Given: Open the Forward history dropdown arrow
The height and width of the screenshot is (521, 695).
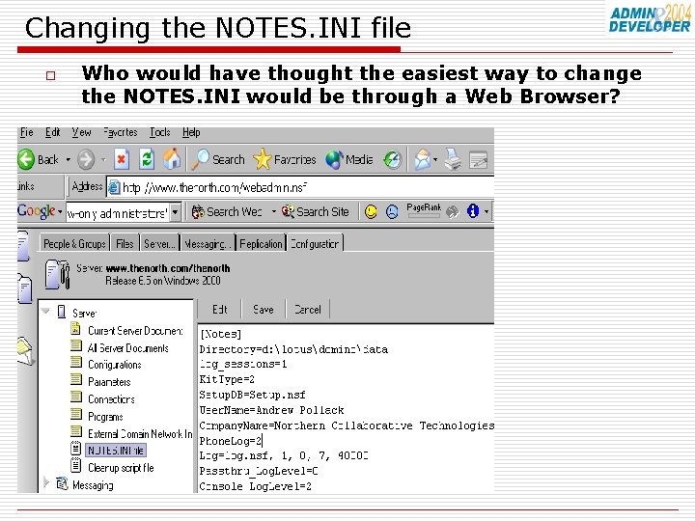Looking at the screenshot, I should tap(103, 159).
